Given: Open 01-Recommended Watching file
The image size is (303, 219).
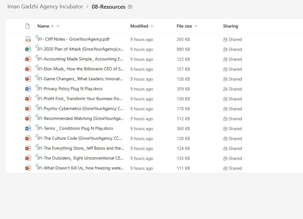Looking at the screenshot, I should click(x=80, y=119).
